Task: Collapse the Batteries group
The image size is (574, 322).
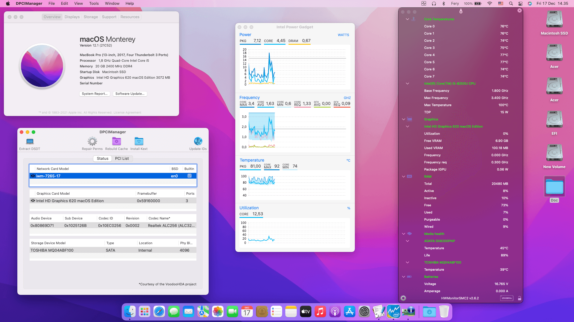Action: tap(404, 277)
